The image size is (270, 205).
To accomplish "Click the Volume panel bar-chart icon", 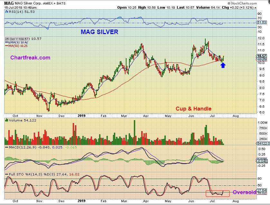I will (7, 120).
